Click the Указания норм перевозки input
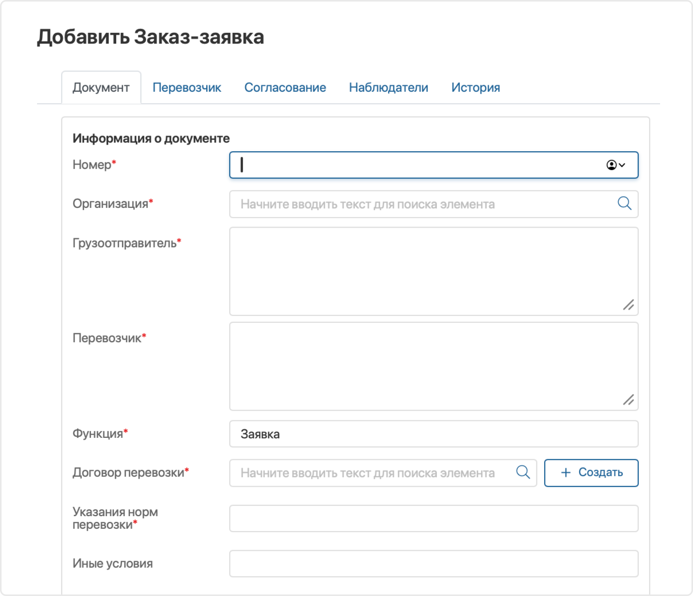Screen dimensions: 693x596 (434, 518)
